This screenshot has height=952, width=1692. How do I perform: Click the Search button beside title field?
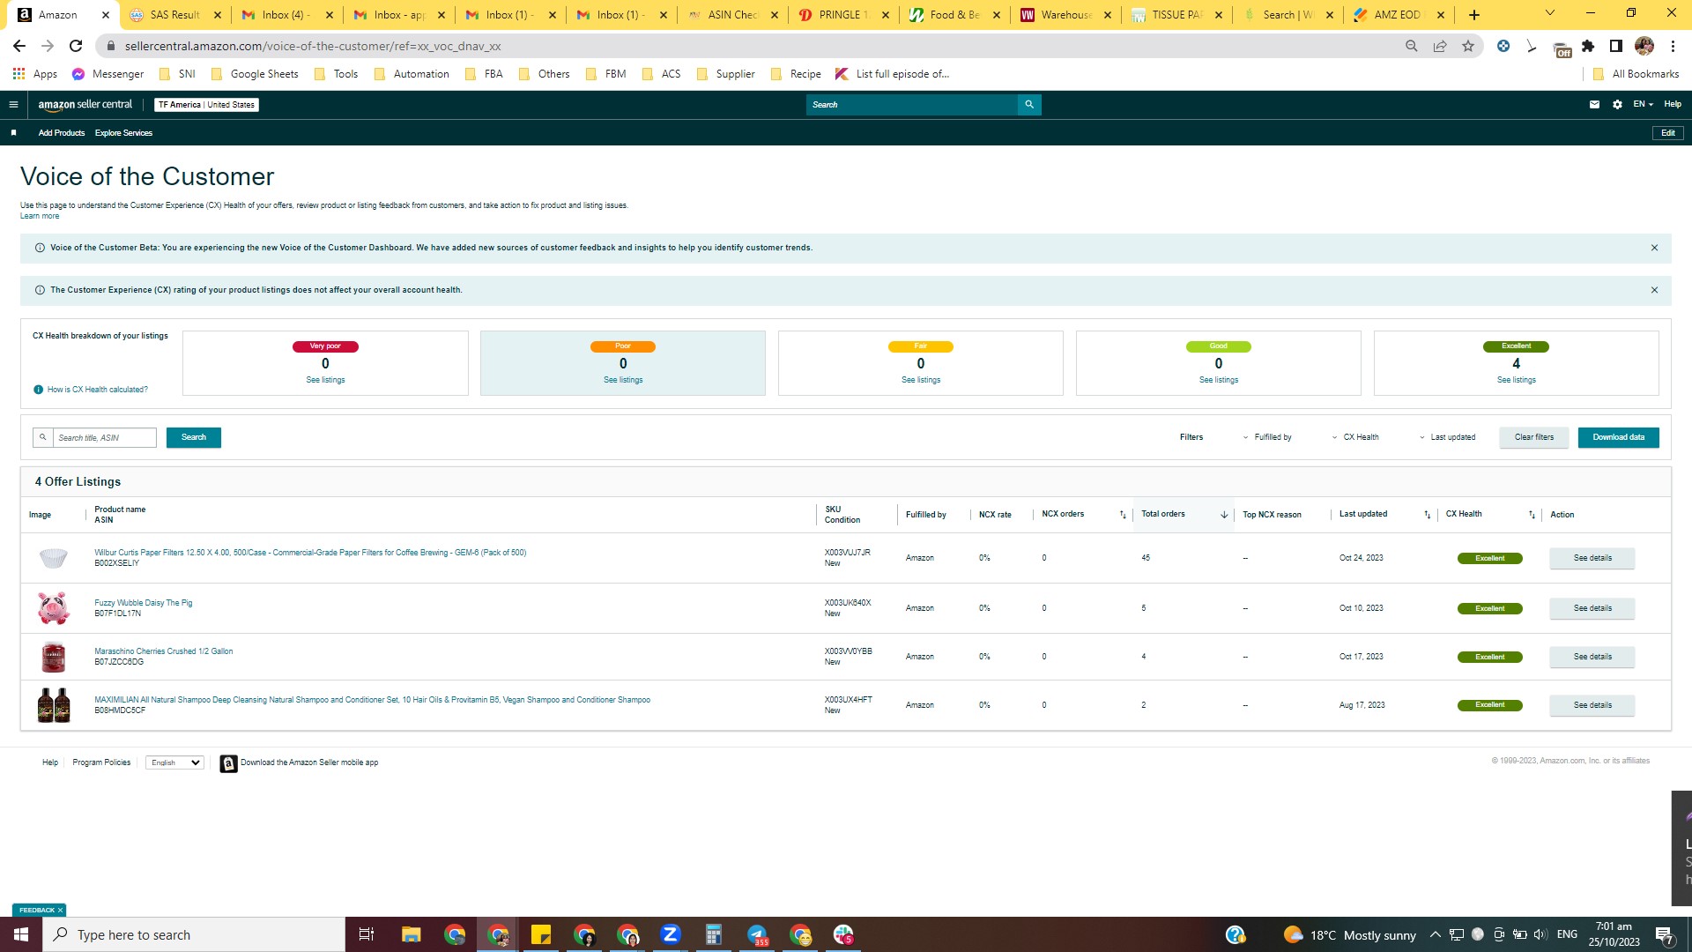pos(194,437)
